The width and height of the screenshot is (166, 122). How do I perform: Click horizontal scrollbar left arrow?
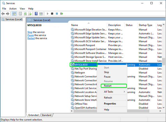[x=72, y=111]
